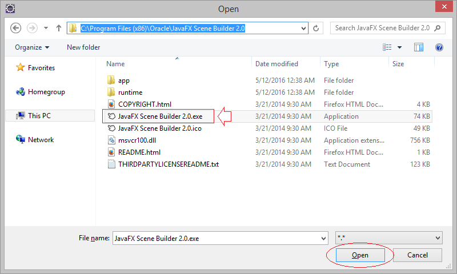Viewport: 457px width, 274px height.
Task: Click the 756 KB size cell
Action: click(x=420, y=140)
